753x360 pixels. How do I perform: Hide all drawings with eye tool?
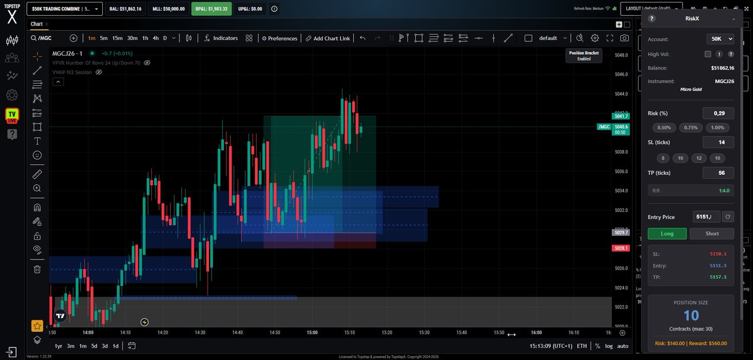[37, 250]
